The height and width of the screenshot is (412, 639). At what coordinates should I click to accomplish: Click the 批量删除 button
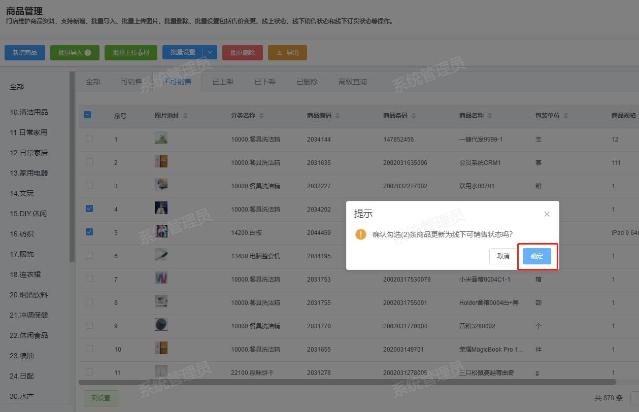coord(243,53)
